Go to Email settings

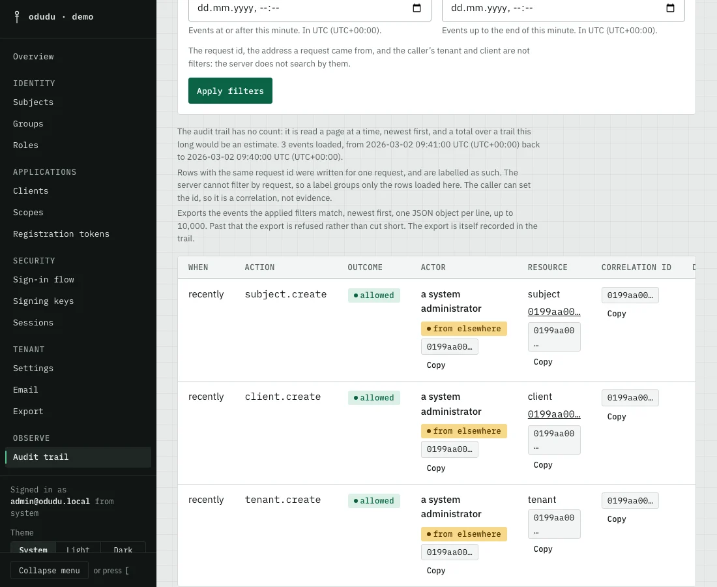(25, 390)
